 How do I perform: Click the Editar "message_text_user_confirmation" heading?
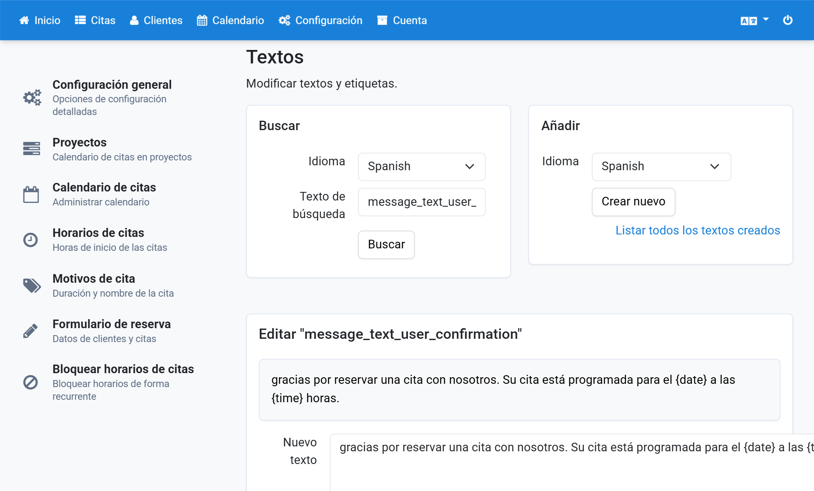coord(390,334)
